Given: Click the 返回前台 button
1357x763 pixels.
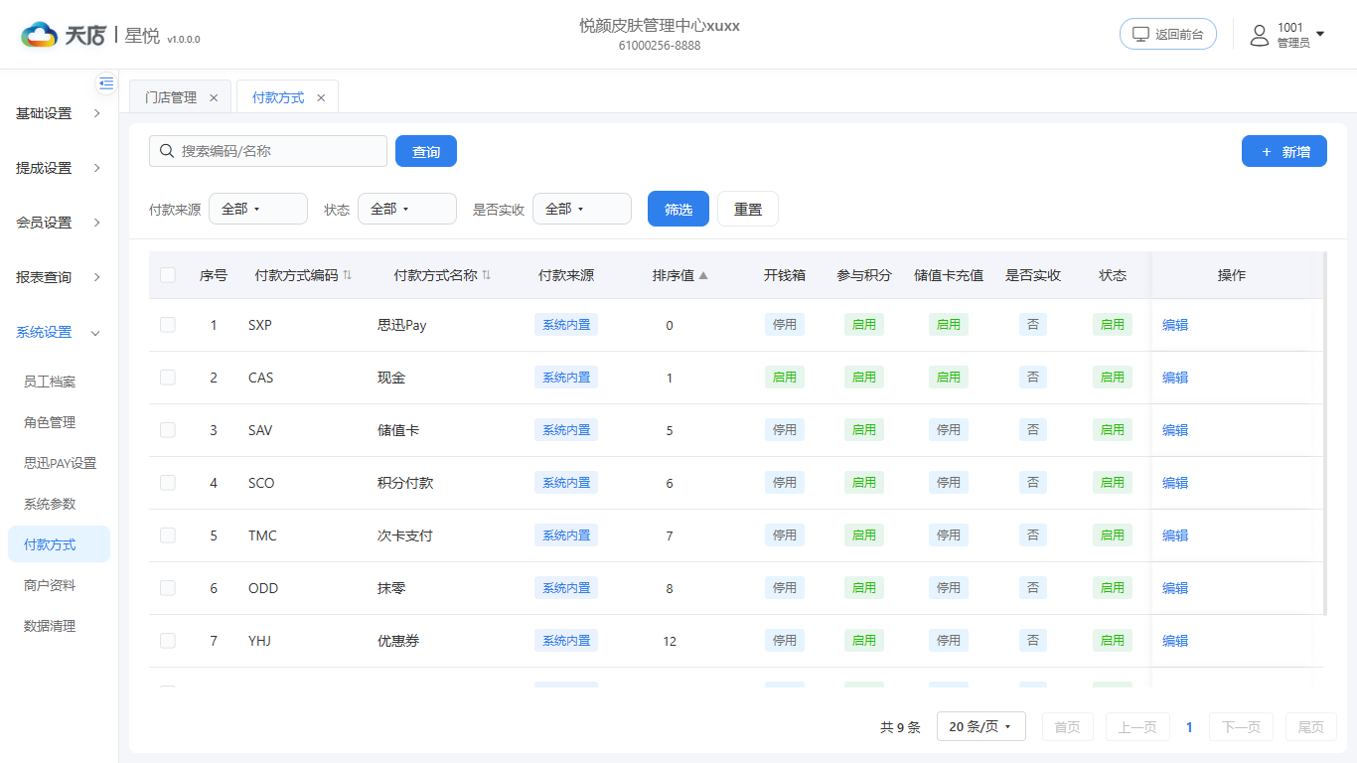Looking at the screenshot, I should tap(1168, 34).
